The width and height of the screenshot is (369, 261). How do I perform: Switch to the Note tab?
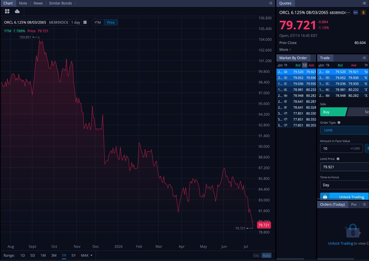[x=23, y=3]
